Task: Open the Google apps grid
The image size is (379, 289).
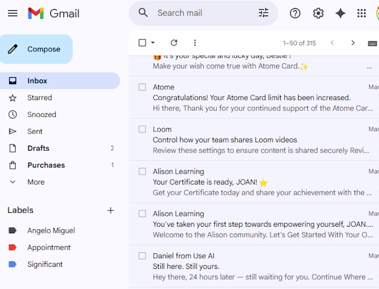Action: pyautogui.click(x=362, y=14)
